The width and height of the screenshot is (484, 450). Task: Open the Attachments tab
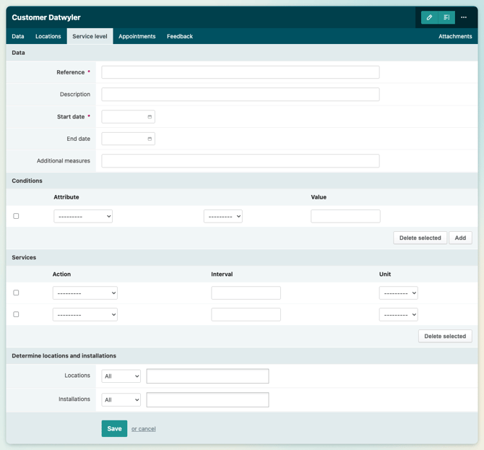tap(455, 36)
